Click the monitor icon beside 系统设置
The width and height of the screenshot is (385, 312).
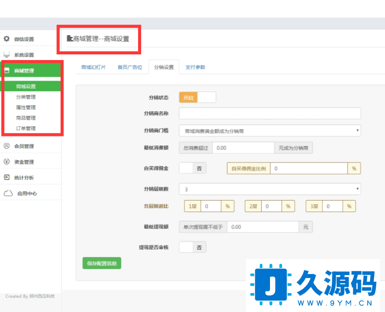coord(7,54)
